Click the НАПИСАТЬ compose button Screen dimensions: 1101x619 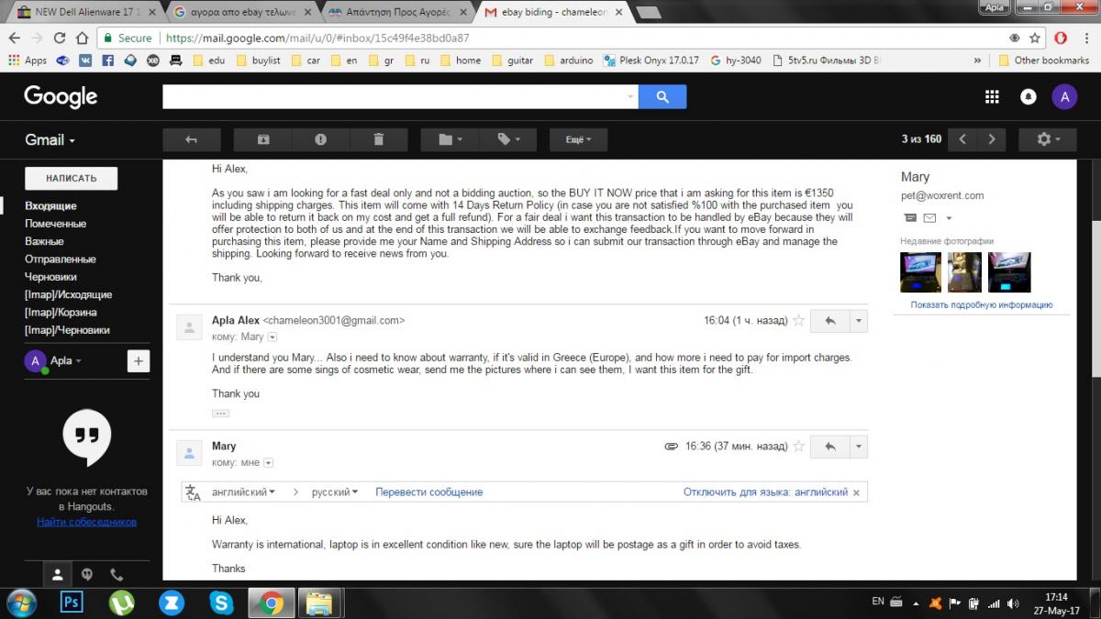pos(71,178)
